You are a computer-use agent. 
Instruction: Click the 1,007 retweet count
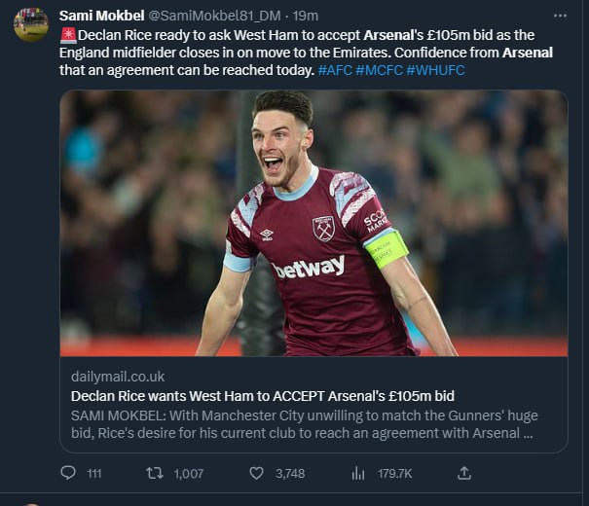[x=188, y=473]
